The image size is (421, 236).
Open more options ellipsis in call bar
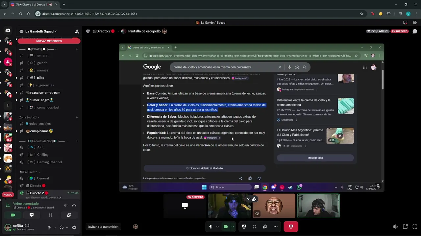click(x=276, y=226)
